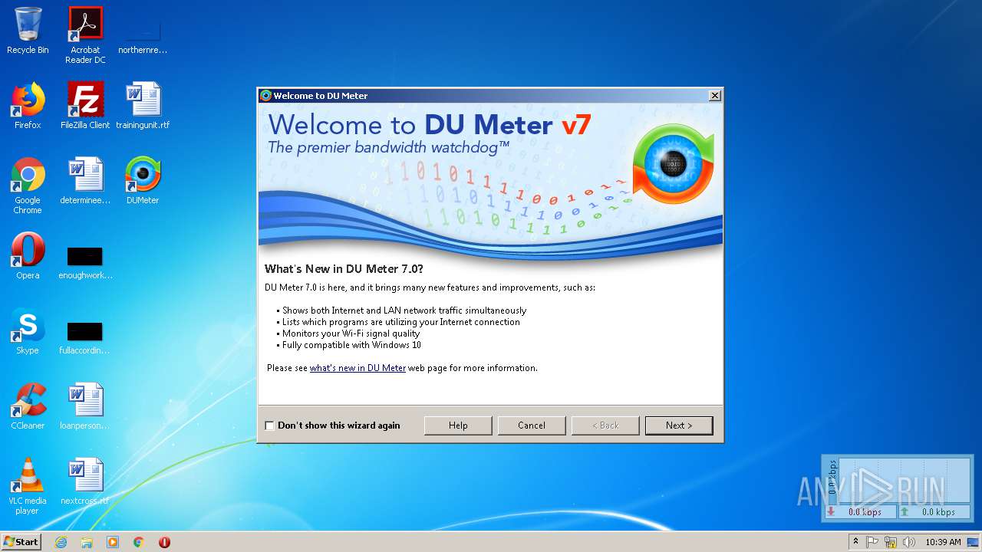Open CCleaner desktop shortcut

(x=28, y=406)
